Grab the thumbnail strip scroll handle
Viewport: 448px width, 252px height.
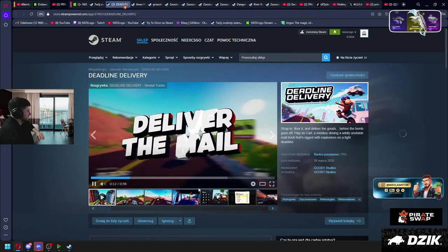pos(105,208)
